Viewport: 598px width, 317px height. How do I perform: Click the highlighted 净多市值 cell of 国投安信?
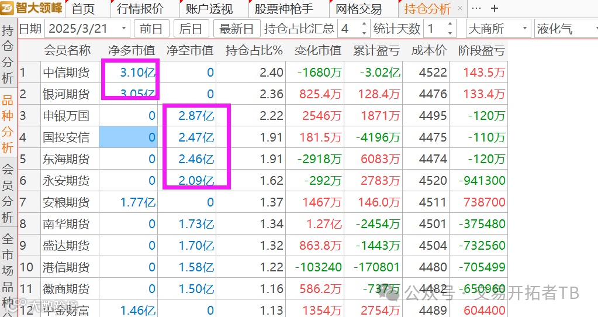(x=129, y=137)
